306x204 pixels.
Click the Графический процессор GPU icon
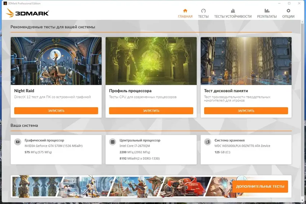coord(18,142)
